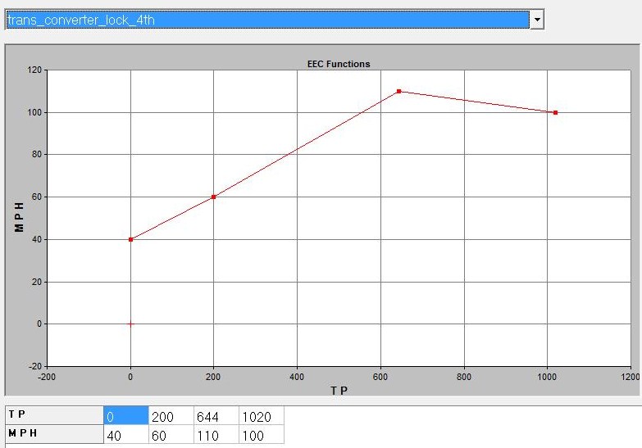
Task: Click the red cross marker at origin
Action: (x=130, y=324)
